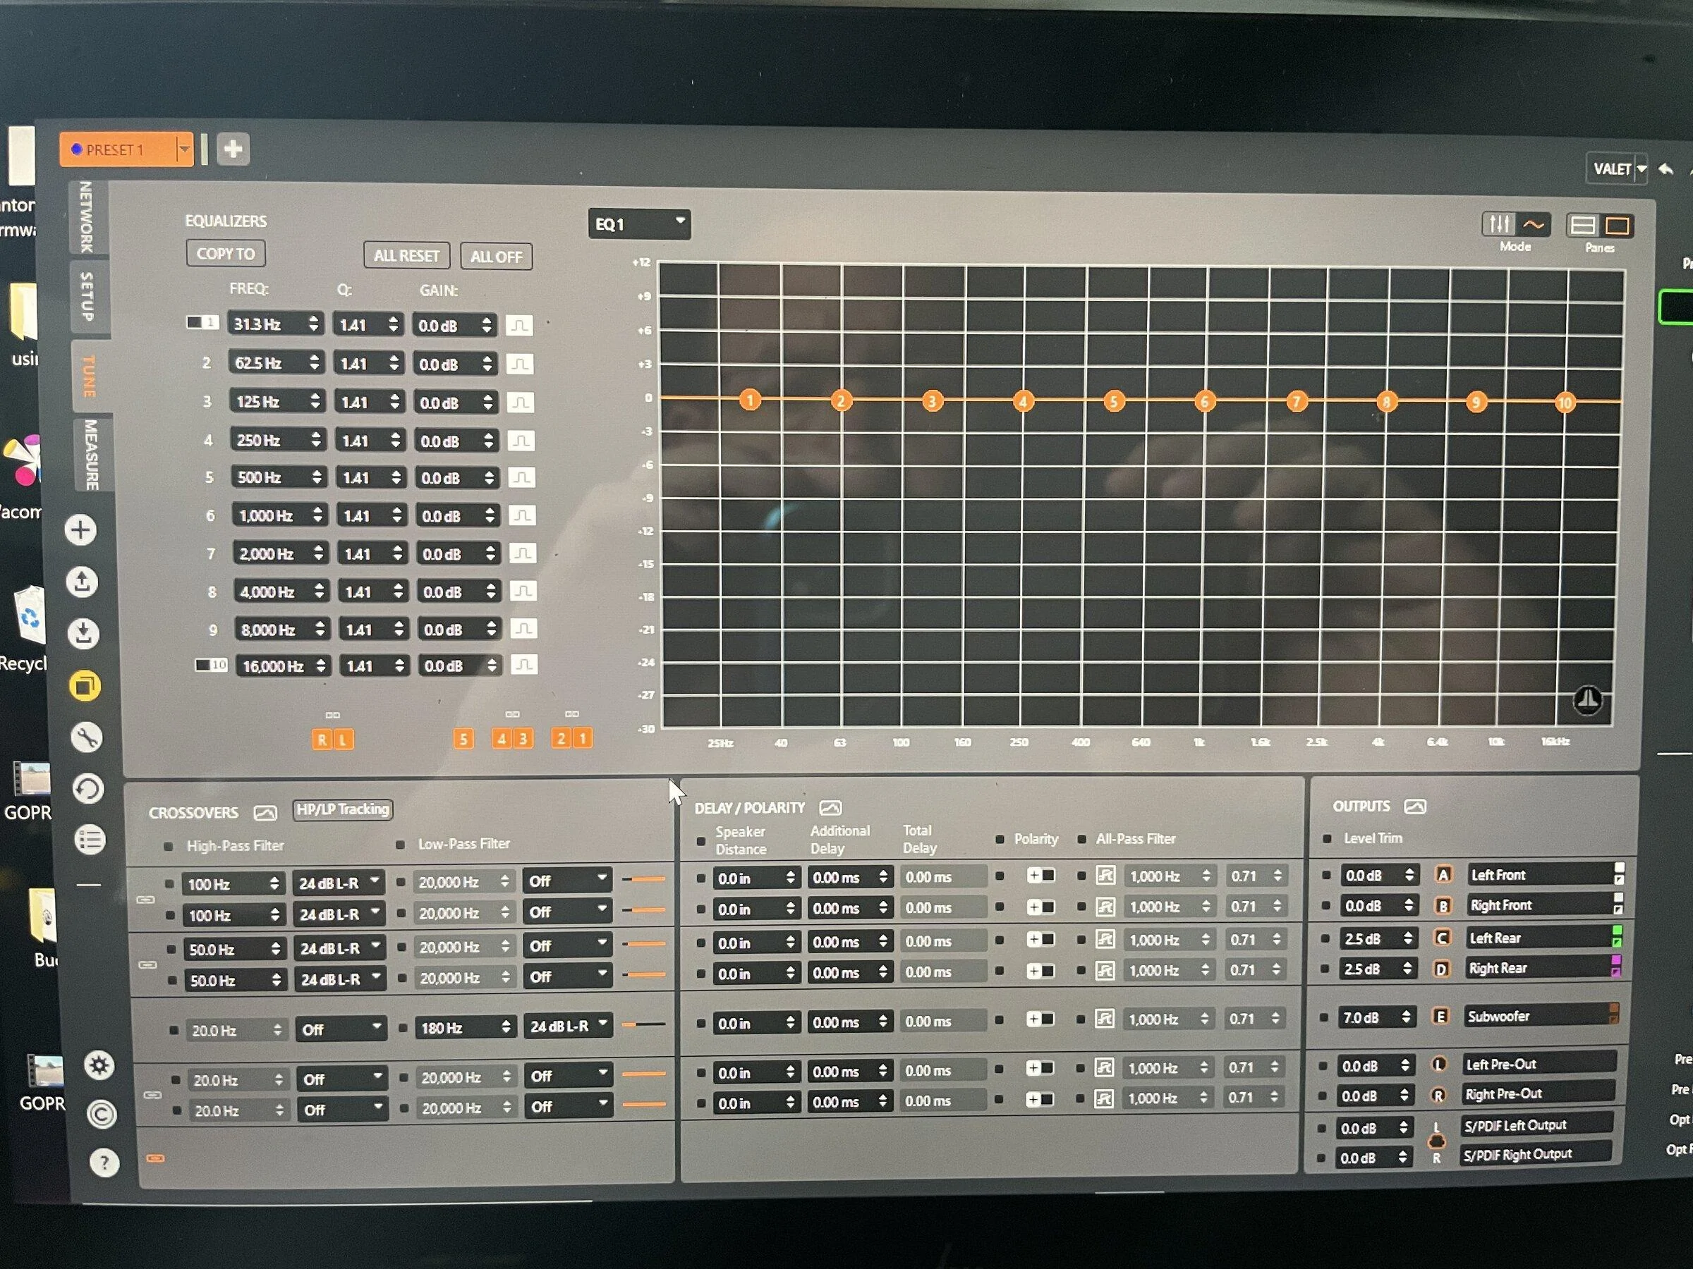The image size is (1693, 1269).
Task: Click the band 1 filter shape icon
Action: (520, 325)
